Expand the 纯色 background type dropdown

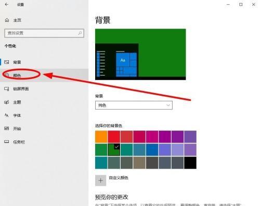[134, 105]
